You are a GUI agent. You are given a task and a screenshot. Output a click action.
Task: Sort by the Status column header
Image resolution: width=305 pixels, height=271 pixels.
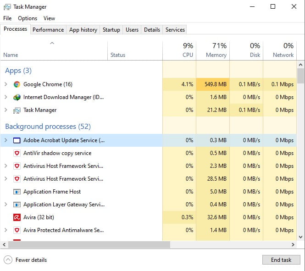pyautogui.click(x=135, y=50)
